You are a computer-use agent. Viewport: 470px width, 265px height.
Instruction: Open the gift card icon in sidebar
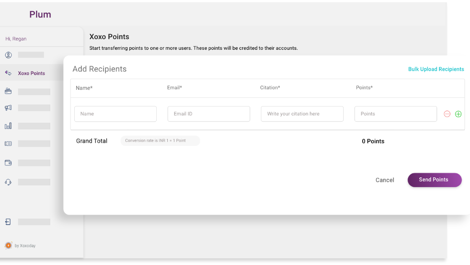click(x=8, y=91)
